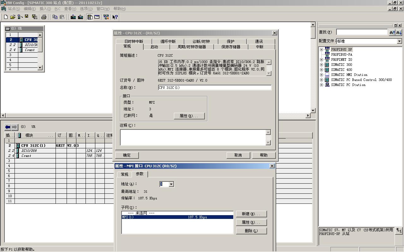Click right arrow of station view horizontal scrollbar

coord(308,116)
